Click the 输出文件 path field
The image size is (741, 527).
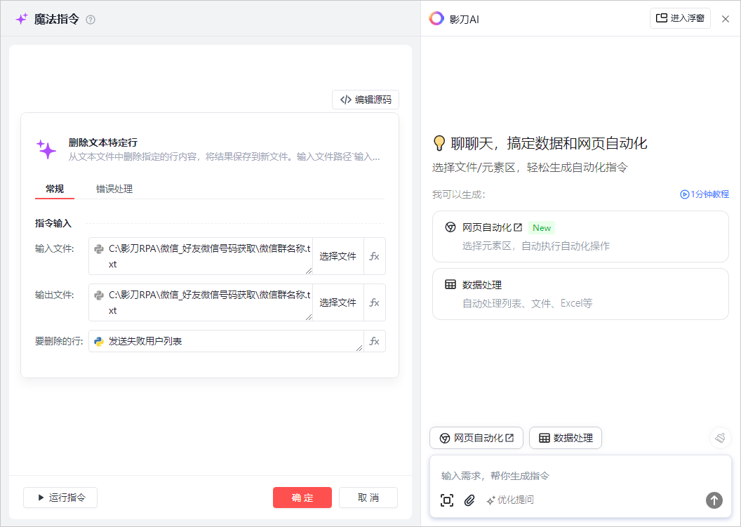(201, 302)
